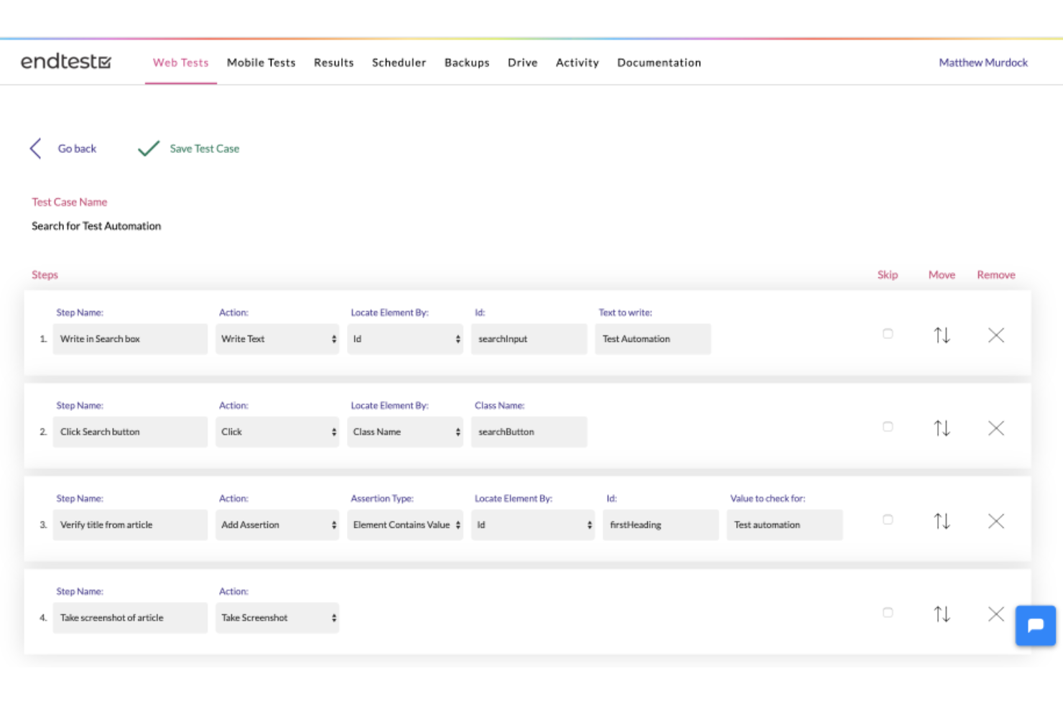The image size is (1063, 709).
Task: Click the endtest logo
Action: click(x=66, y=62)
